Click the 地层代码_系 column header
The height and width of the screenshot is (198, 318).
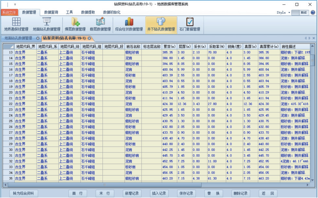(48, 47)
